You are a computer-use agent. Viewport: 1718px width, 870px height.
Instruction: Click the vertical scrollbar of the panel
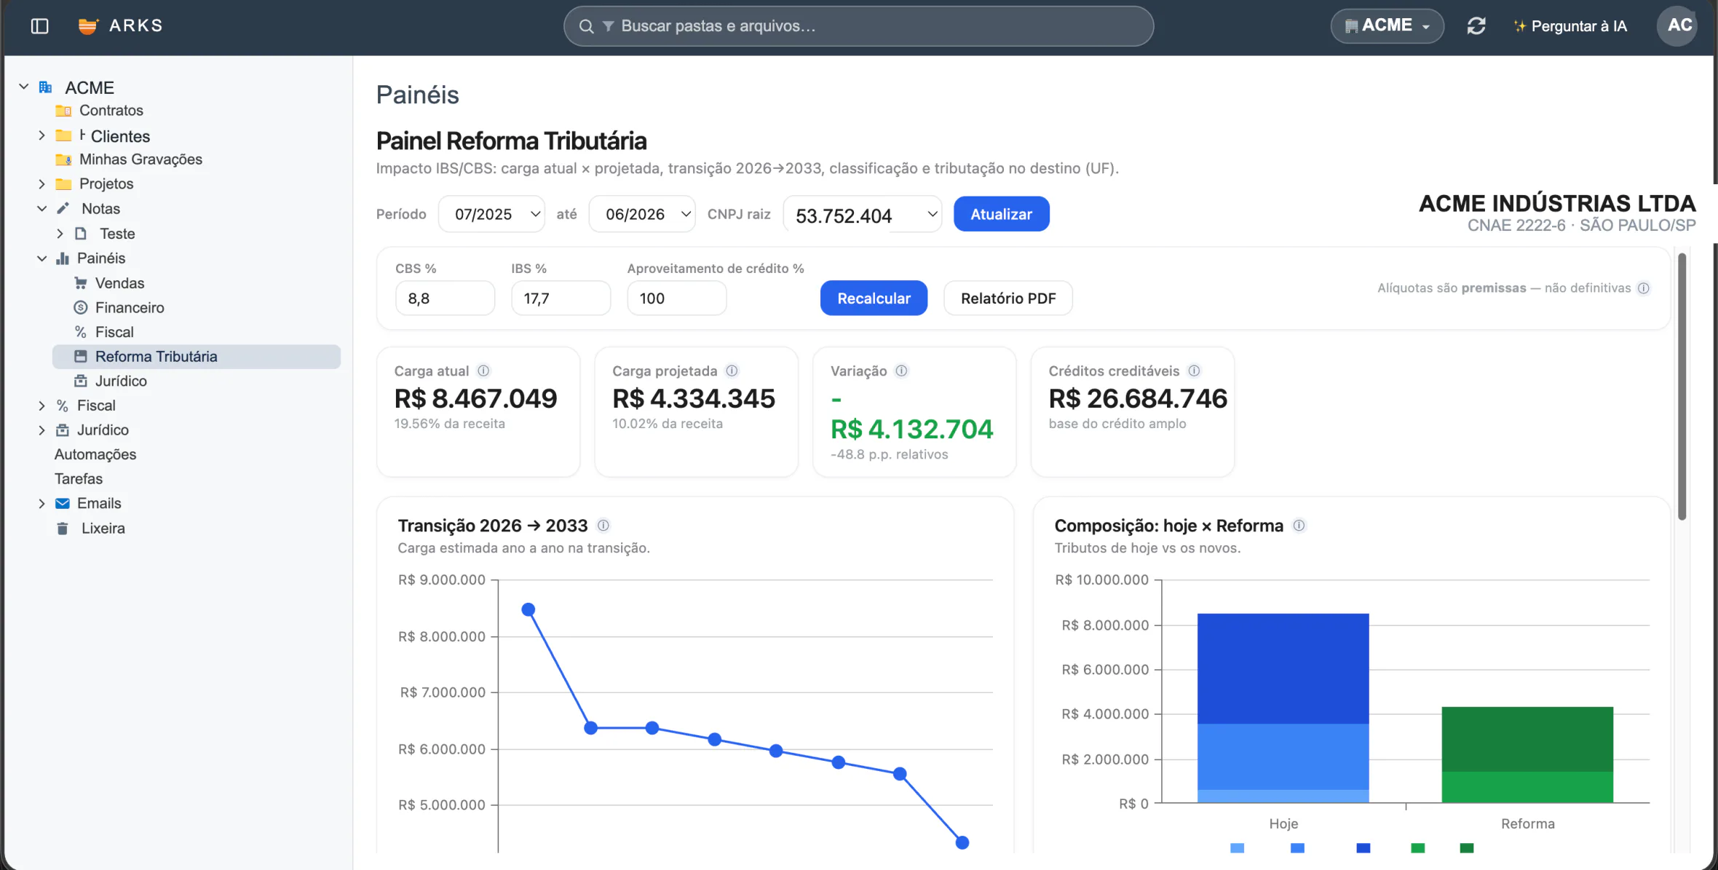click(1682, 387)
